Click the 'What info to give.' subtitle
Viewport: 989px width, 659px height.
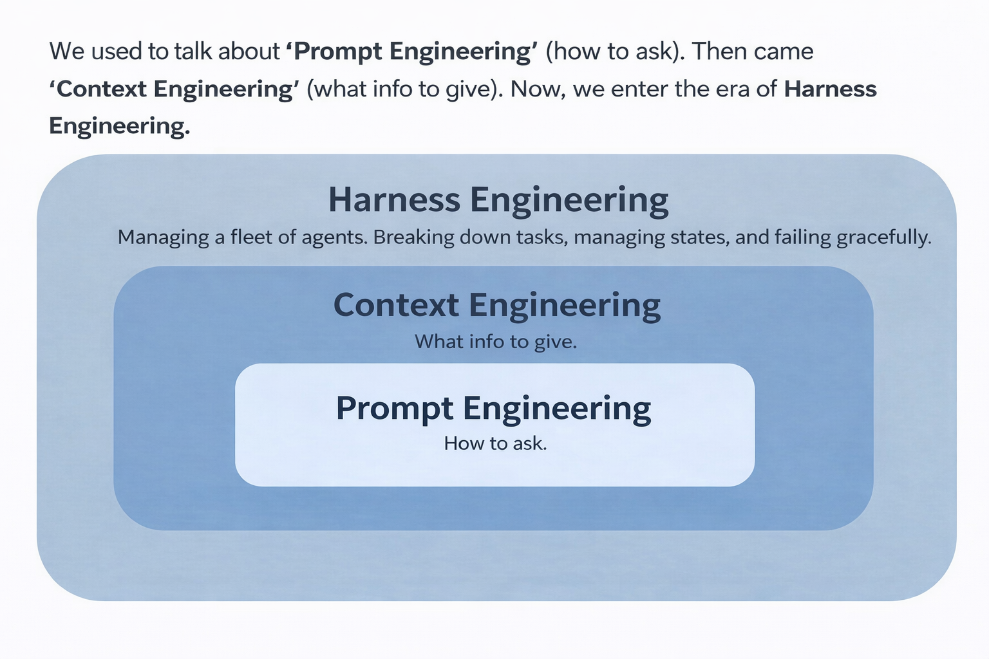(x=495, y=341)
